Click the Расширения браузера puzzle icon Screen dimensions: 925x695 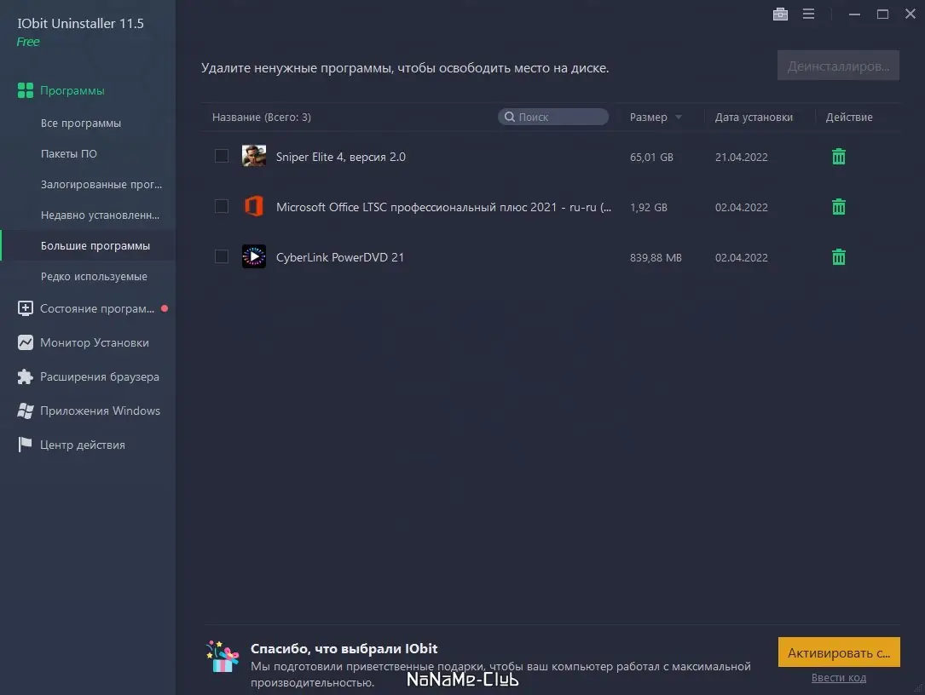coord(26,376)
